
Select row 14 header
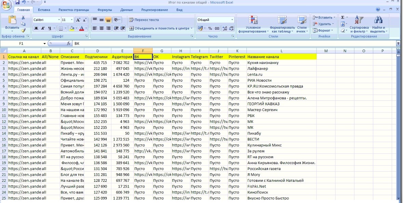(4, 133)
